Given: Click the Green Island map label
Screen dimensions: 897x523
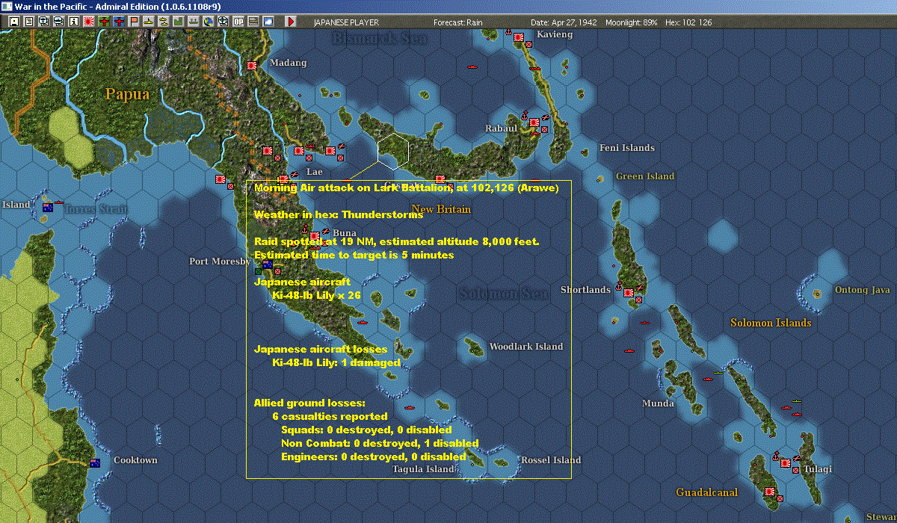Looking at the screenshot, I should point(645,176).
